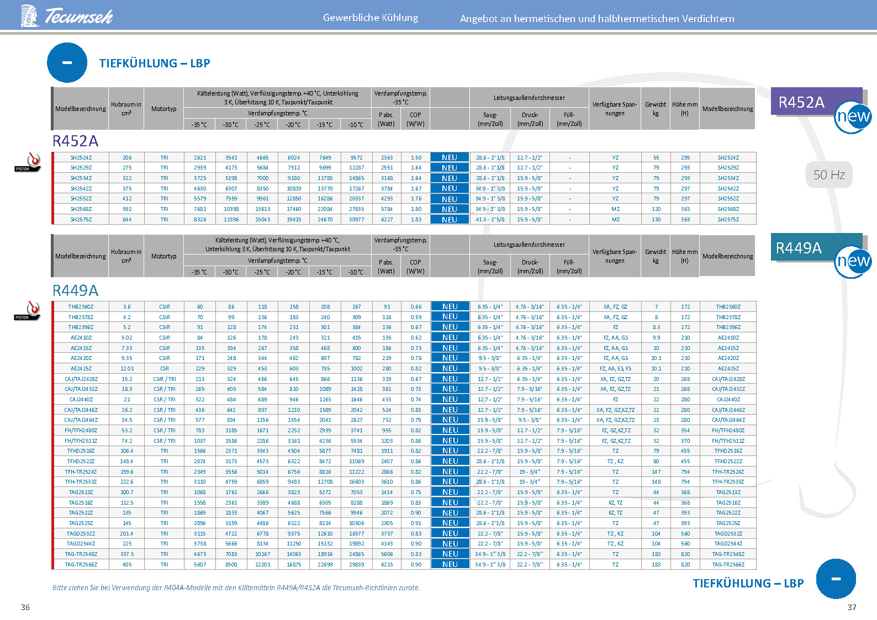Click model name TAG-TR2566Z in first column
This screenshot has width=877, height=620.
81,564
